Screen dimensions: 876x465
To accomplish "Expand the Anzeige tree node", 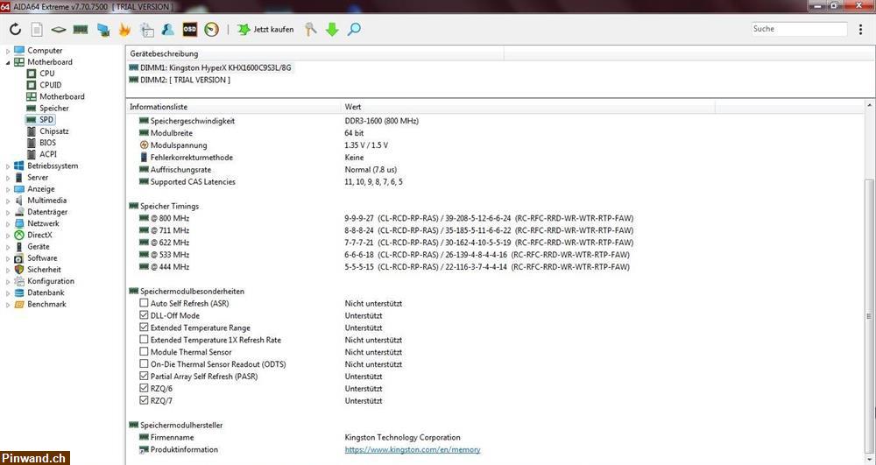I will (x=8, y=189).
